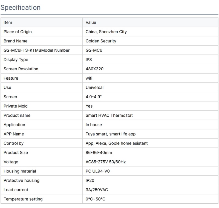The image size is (219, 208).
Task: Select the 'PC UL94-V0' housing material value
Action: [98, 171]
